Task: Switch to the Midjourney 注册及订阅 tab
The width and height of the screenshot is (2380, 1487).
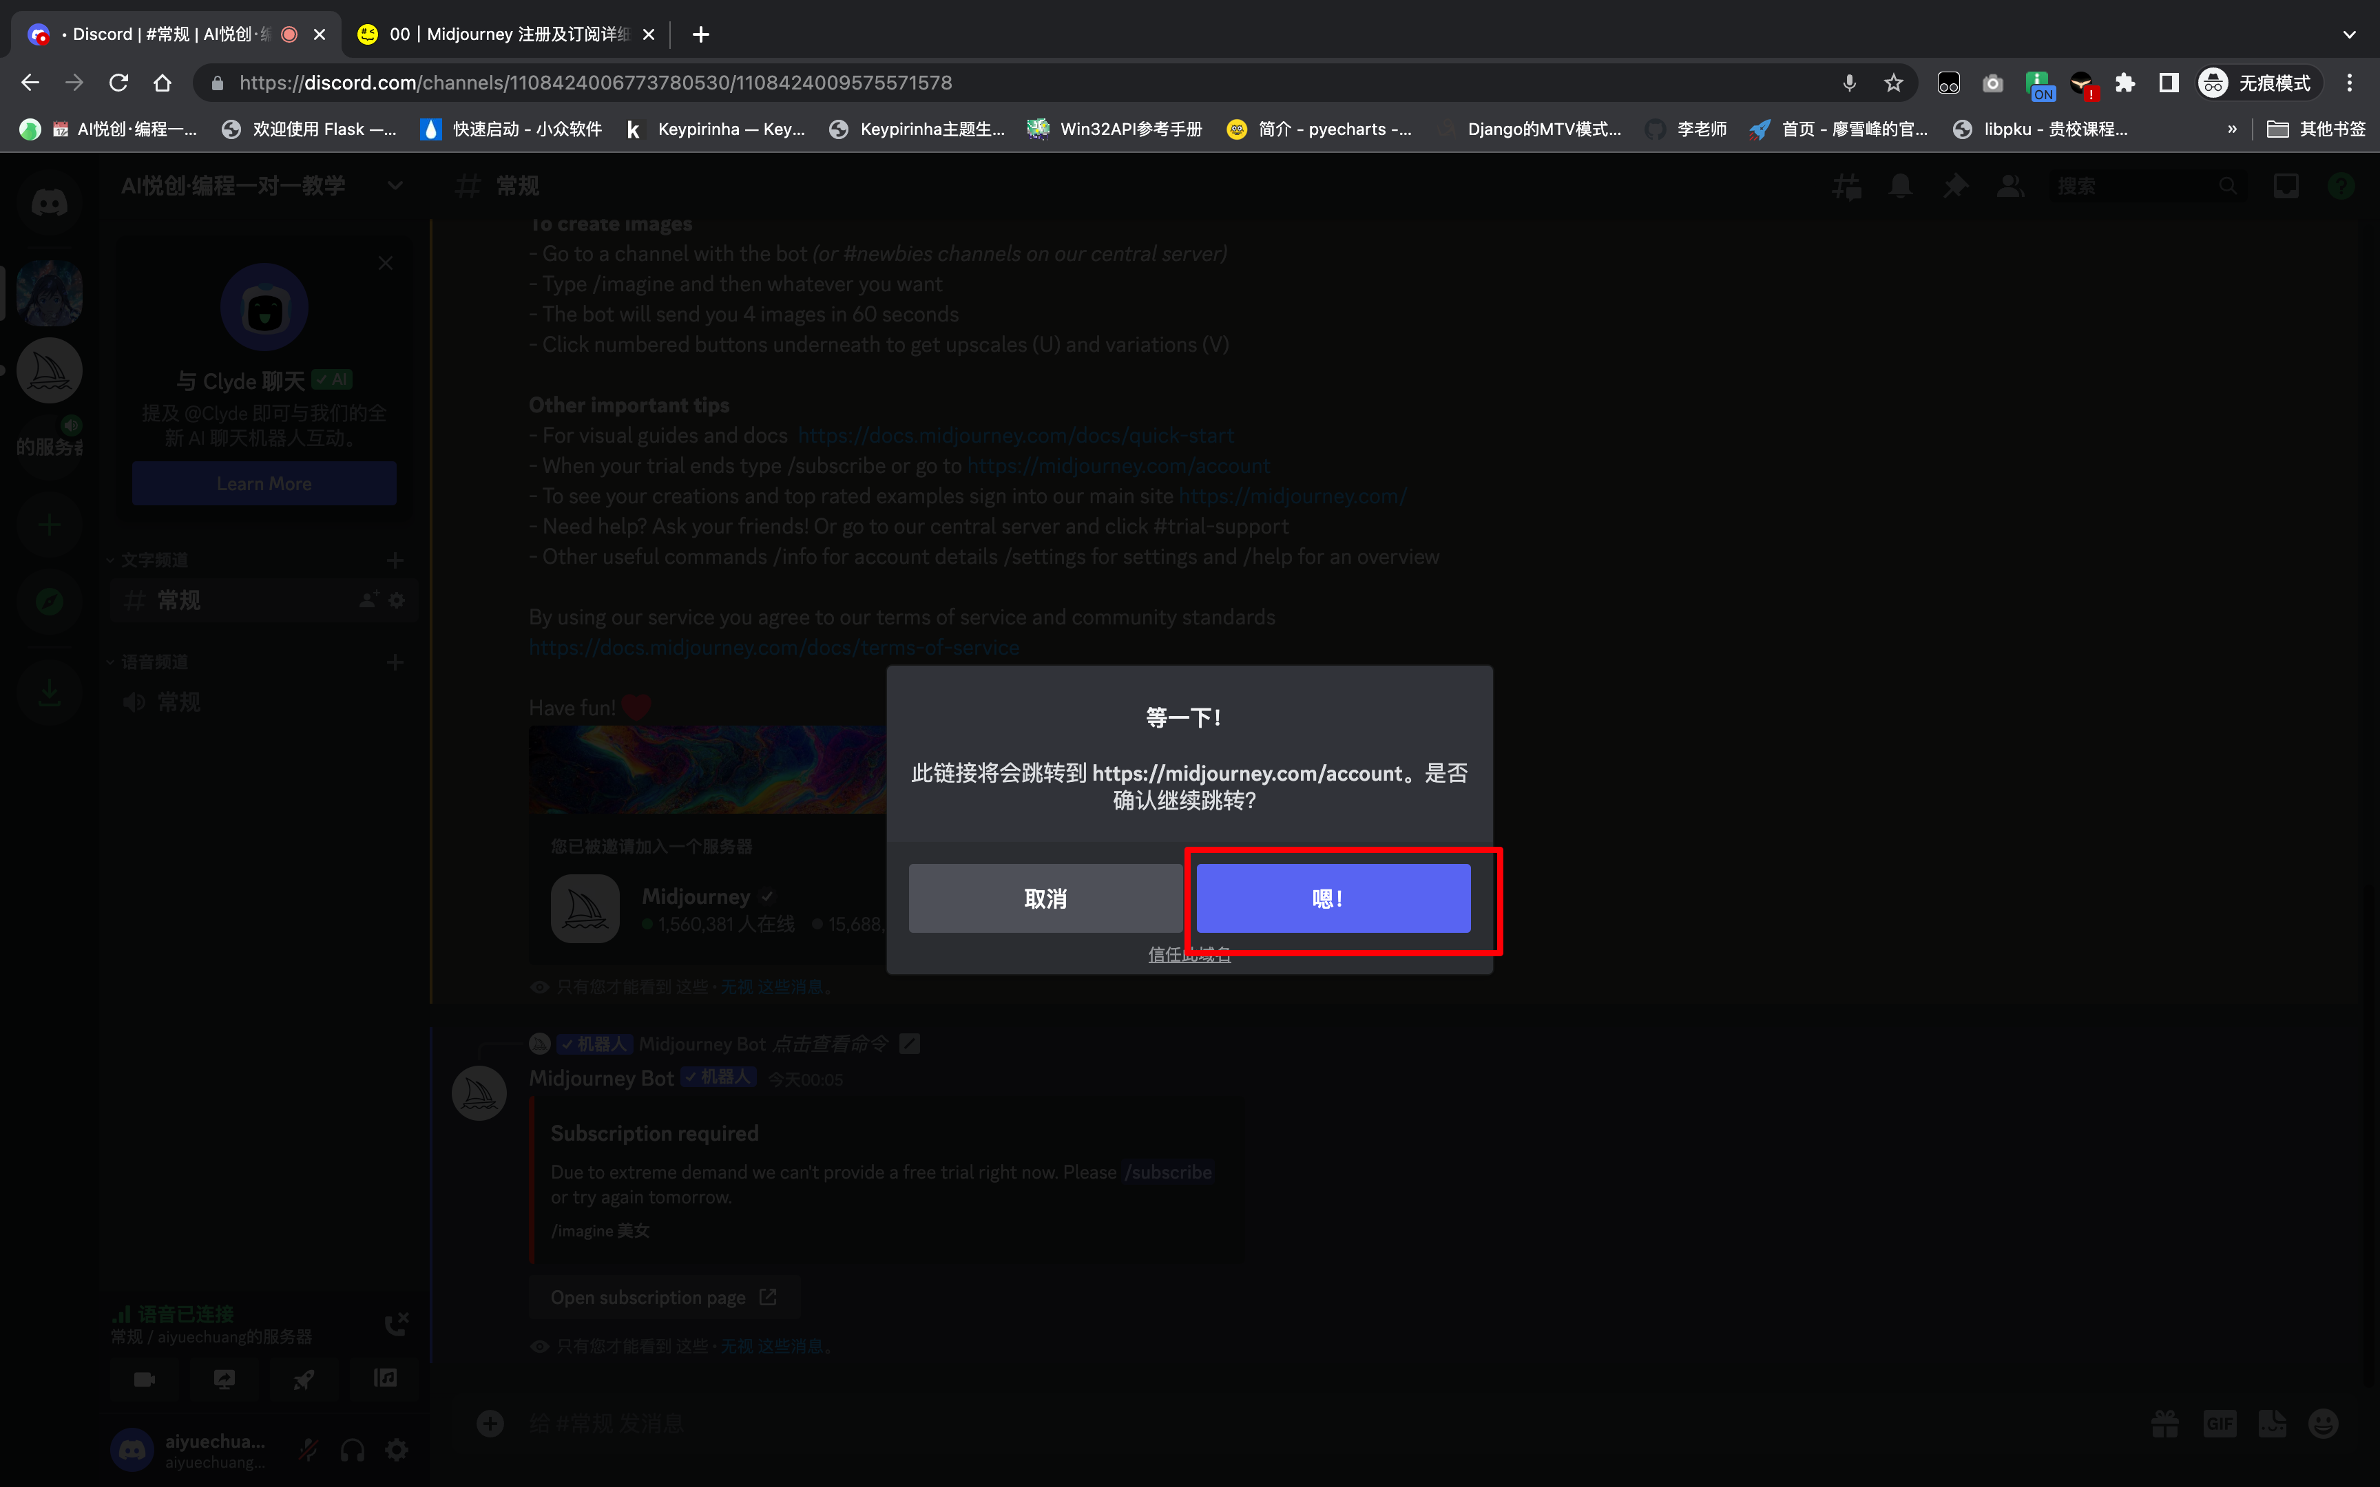Action: point(506,34)
